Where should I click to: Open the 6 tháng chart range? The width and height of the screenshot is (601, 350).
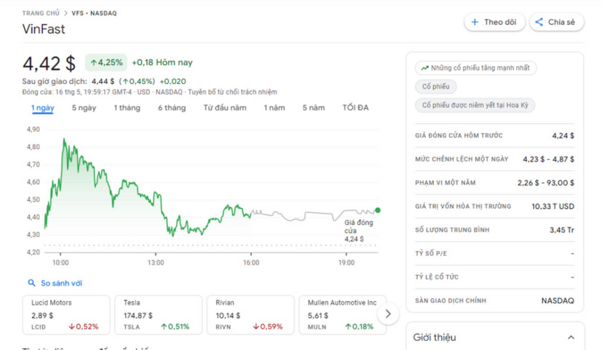[171, 108]
